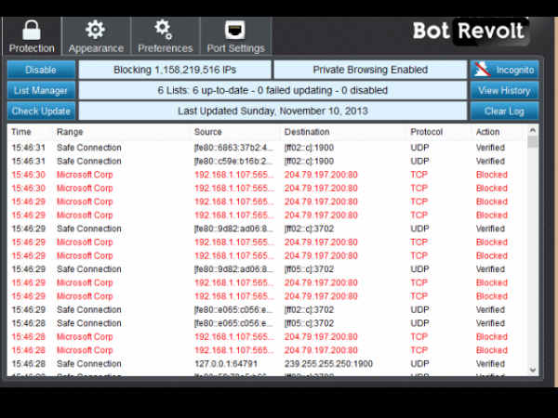Viewport: 558px width, 418px height.
Task: Click the 6 Lists up-to-date status bar
Action: (x=272, y=90)
